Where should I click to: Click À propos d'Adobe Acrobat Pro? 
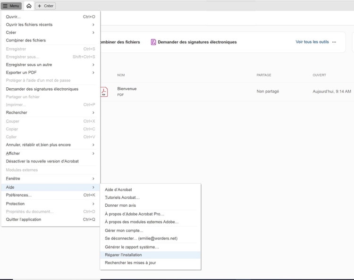(x=135, y=214)
